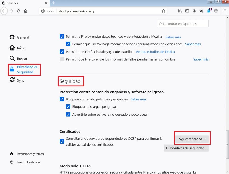Toggle the sidebar view icon
This screenshot has height=174, width=229.
(x=187, y=11)
